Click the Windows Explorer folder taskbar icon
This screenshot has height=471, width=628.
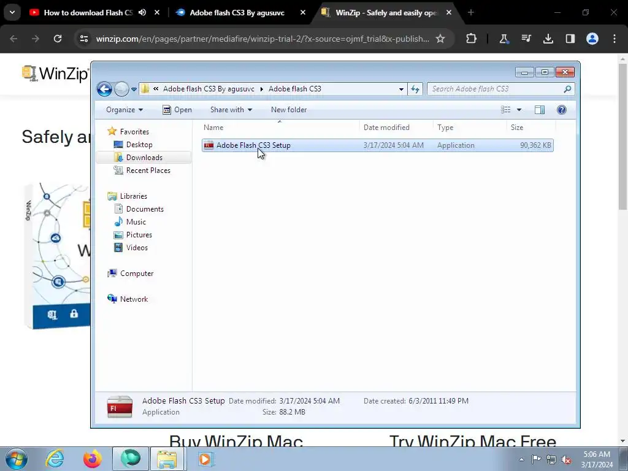click(167, 459)
